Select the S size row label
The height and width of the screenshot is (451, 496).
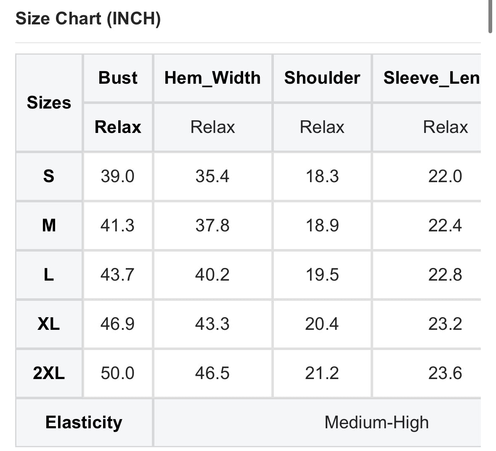pyautogui.click(x=49, y=176)
